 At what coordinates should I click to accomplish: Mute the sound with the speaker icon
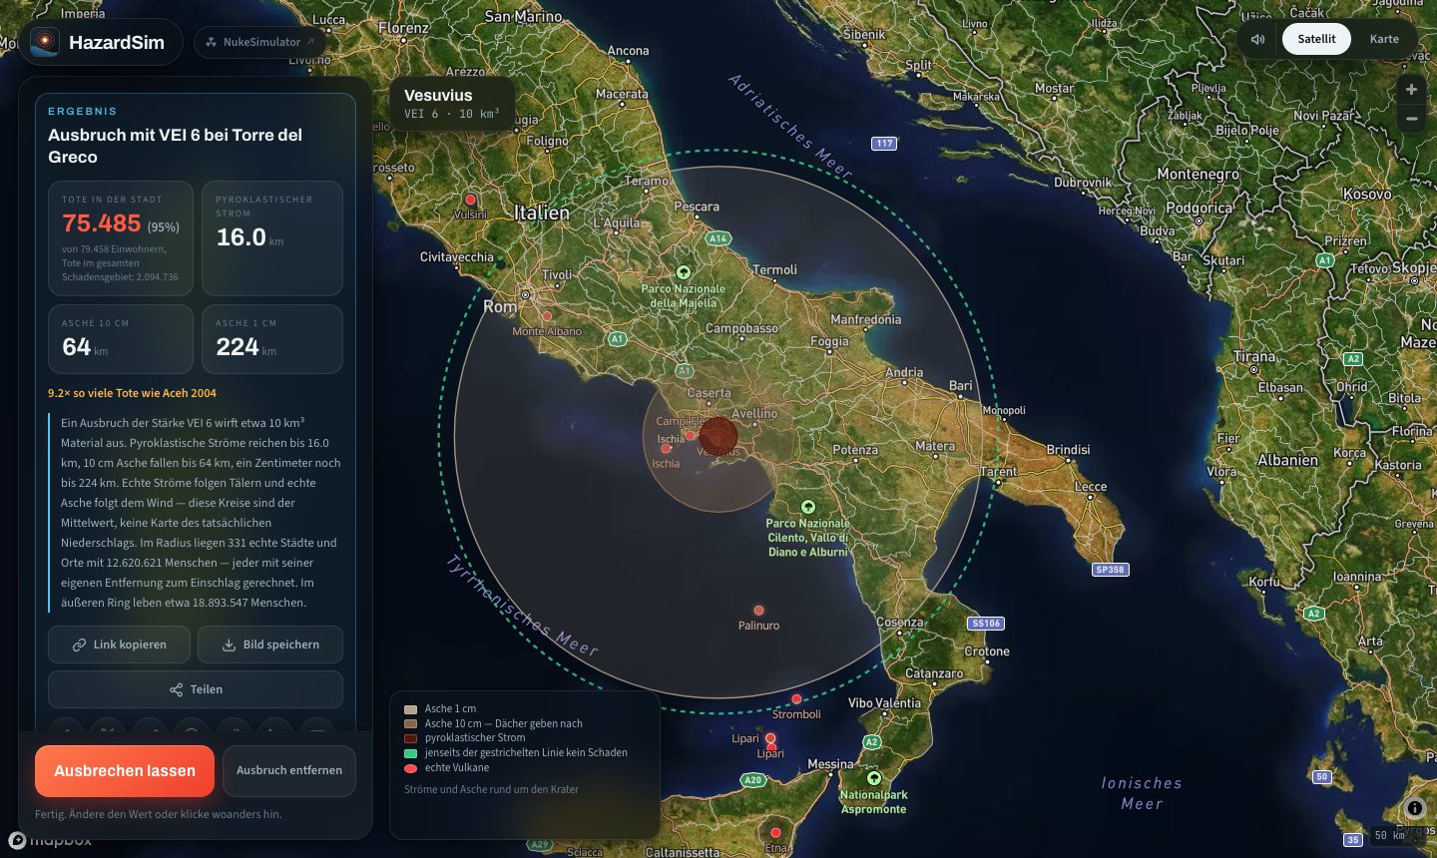click(1258, 39)
